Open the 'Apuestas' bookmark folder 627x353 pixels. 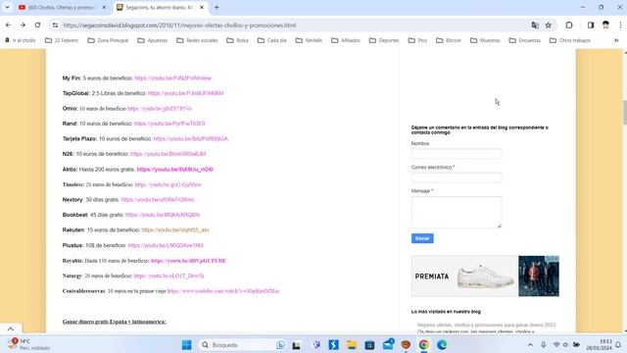tap(153, 40)
